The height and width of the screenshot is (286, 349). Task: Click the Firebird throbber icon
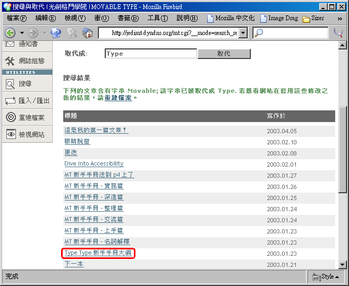tap(338, 33)
